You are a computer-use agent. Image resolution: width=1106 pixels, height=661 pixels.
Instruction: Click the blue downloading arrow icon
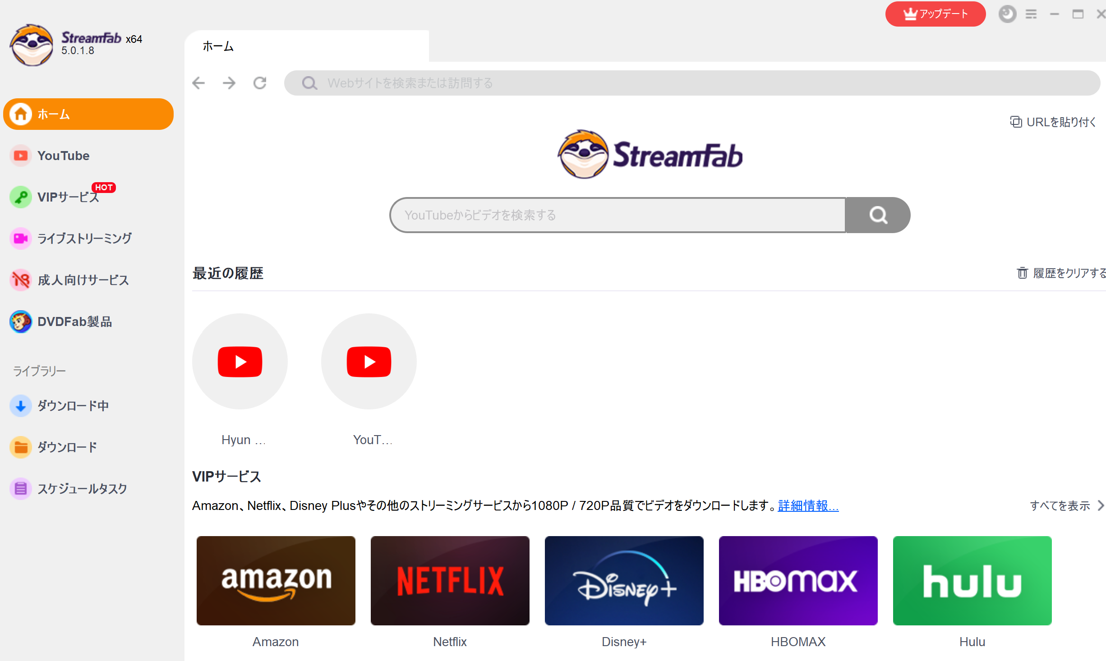coord(21,406)
